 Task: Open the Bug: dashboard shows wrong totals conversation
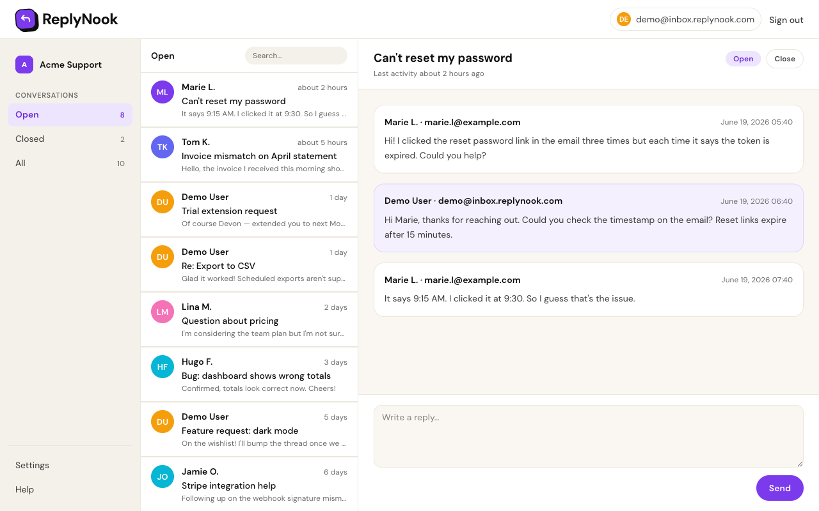[x=249, y=375]
